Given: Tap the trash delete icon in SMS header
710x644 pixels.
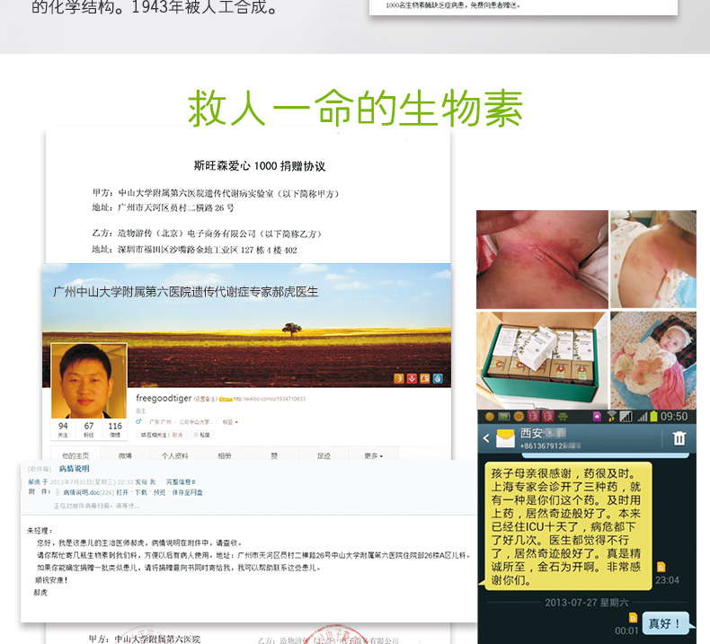Looking at the screenshot, I should (679, 437).
